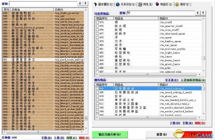The image size is (215, 140).
Task: Tick the checkbox for 482 轻型骑枪
Action: point(97,52)
